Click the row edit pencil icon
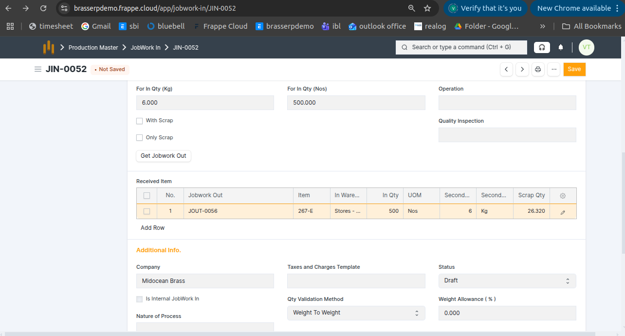 pos(563,212)
